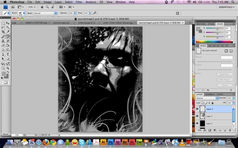Open the layer blend mode dropdown
This screenshot has height=148, width=238.
click(207, 98)
